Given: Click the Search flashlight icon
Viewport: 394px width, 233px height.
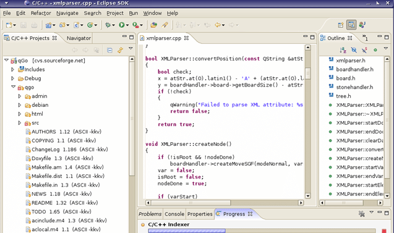Looking at the screenshot, I should click(x=165, y=25).
